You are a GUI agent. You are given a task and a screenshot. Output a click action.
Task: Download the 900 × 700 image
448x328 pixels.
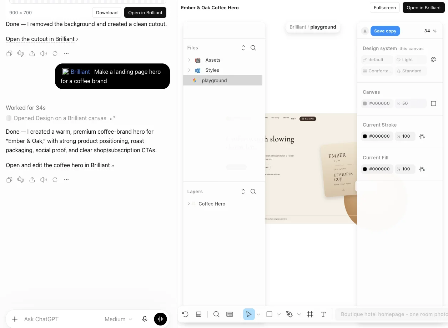[107, 12]
